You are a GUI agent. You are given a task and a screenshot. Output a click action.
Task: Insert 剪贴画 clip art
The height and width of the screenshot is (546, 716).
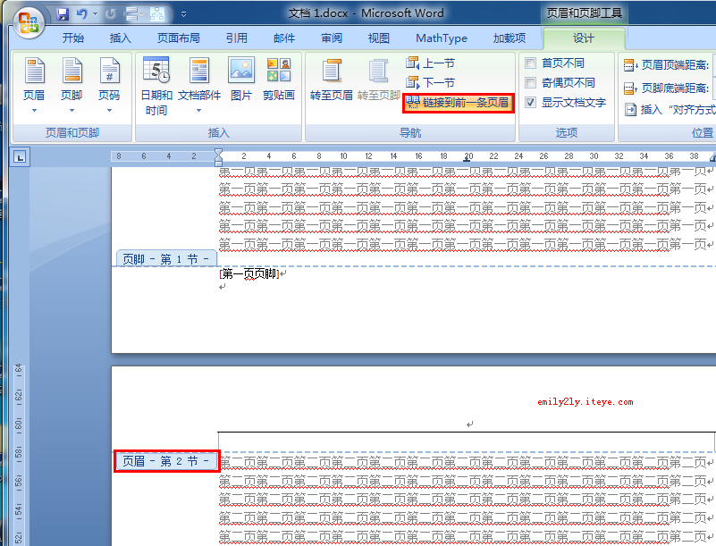click(x=279, y=80)
